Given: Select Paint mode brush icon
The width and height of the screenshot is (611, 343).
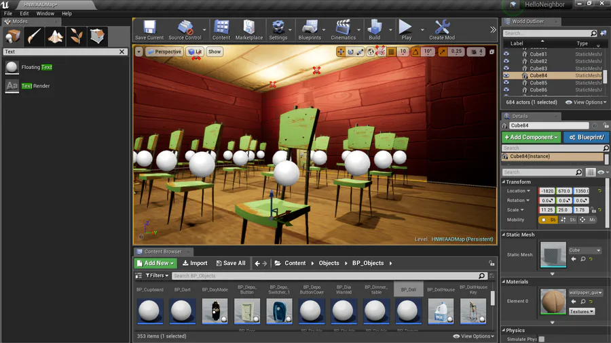Looking at the screenshot, I should click(34, 37).
